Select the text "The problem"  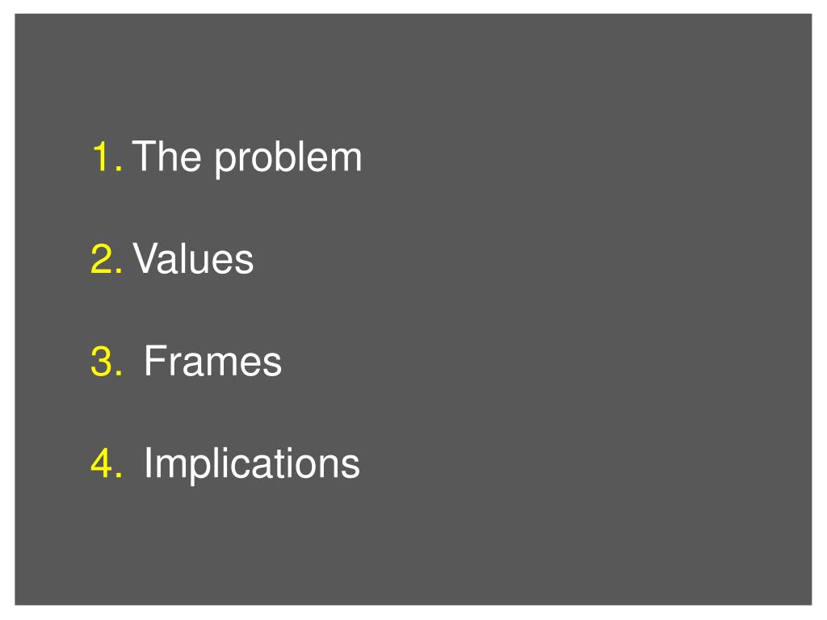[247, 157]
